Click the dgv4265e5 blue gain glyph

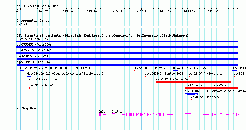point(235,71)
